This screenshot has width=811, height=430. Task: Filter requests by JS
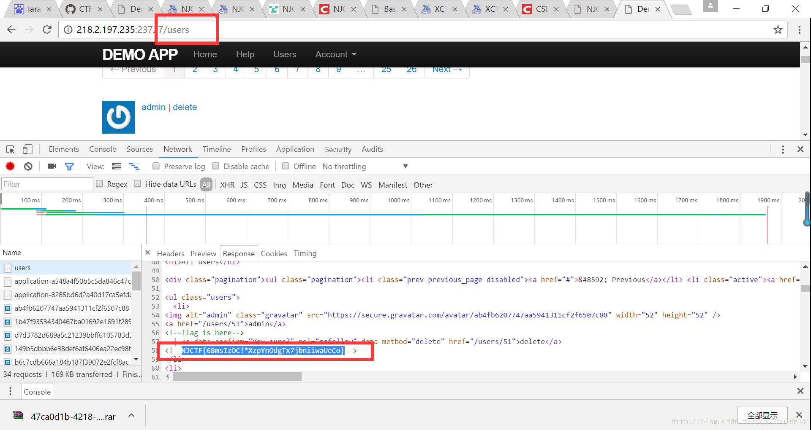[x=244, y=185]
